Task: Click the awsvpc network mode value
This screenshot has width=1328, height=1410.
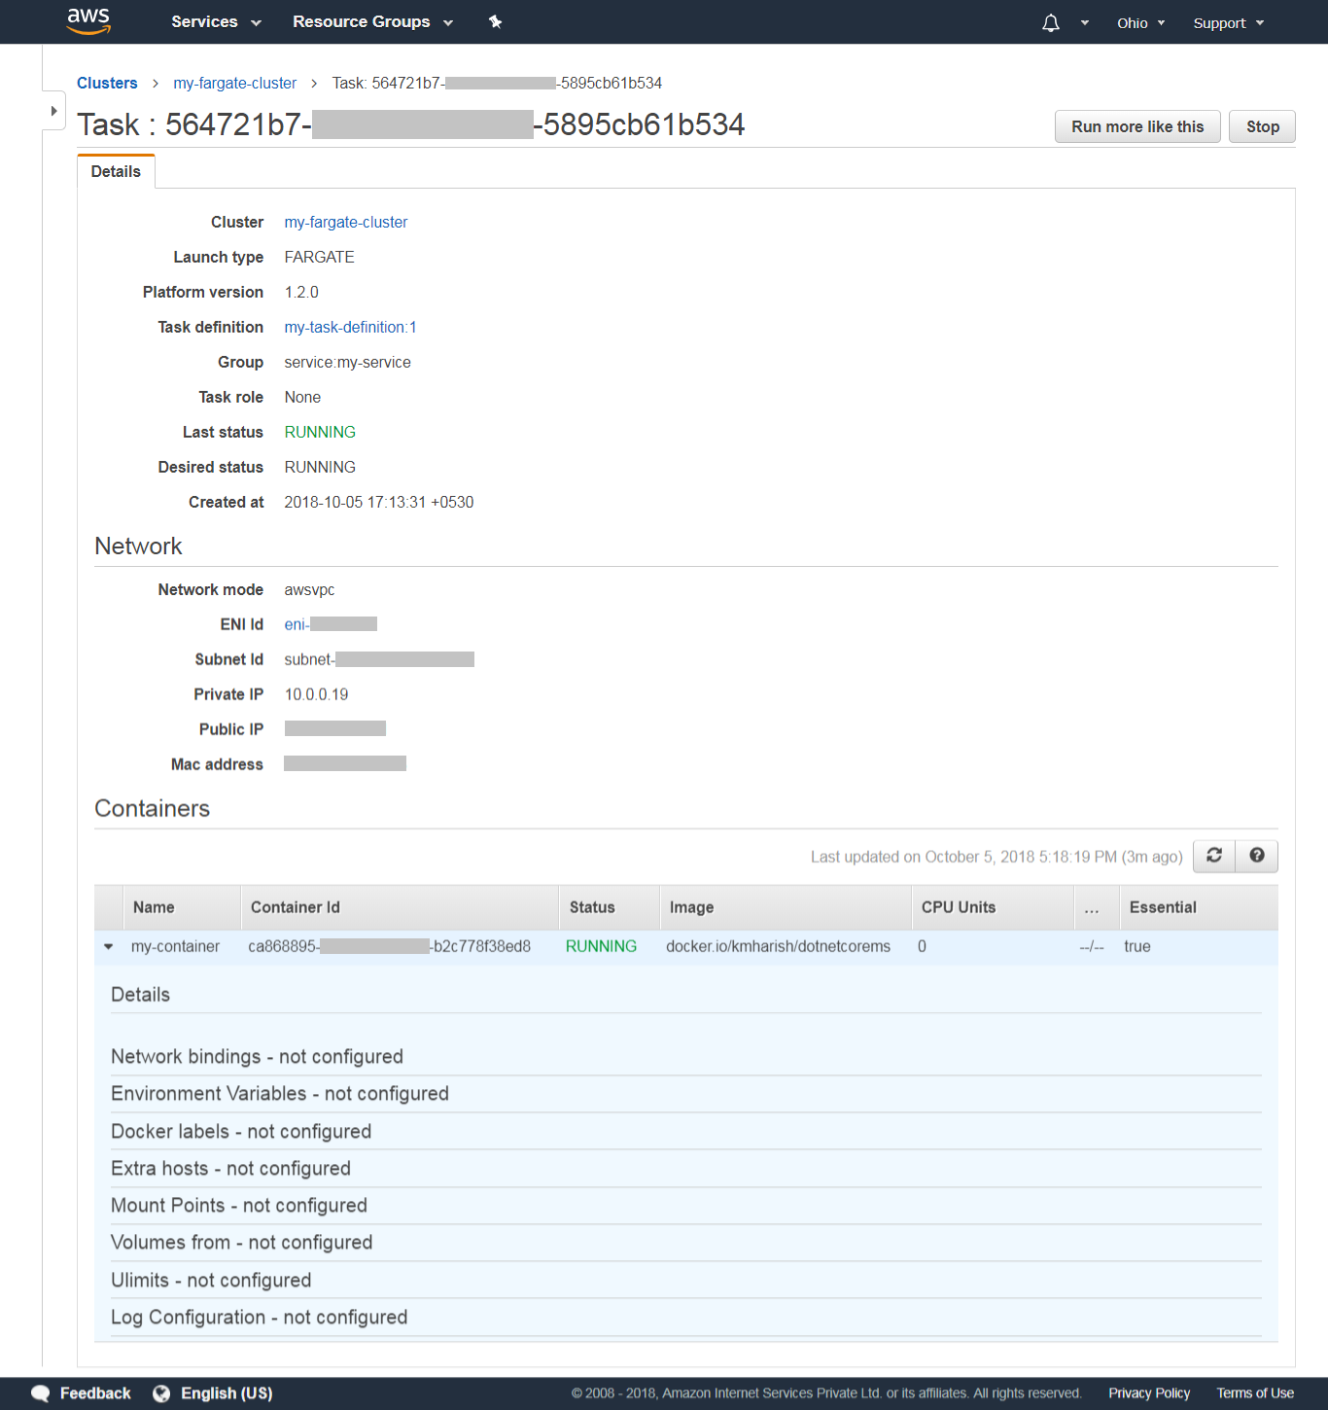Action: point(309,590)
